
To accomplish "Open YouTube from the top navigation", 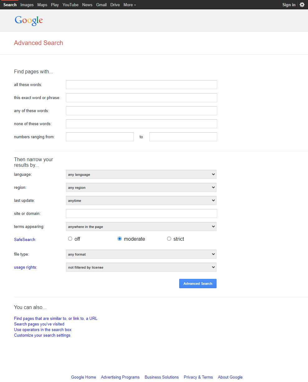I will 70,5.
